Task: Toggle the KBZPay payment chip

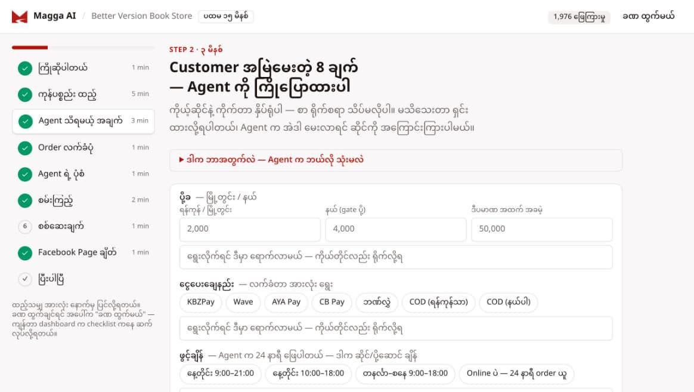Action: point(200,302)
